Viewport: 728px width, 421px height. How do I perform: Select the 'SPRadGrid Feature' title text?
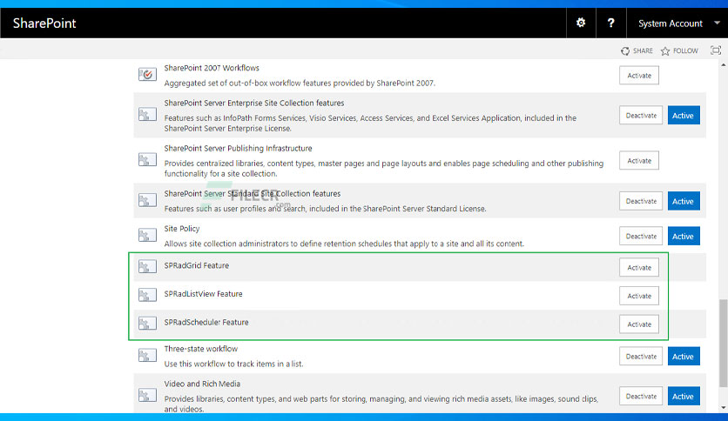pyautogui.click(x=197, y=265)
